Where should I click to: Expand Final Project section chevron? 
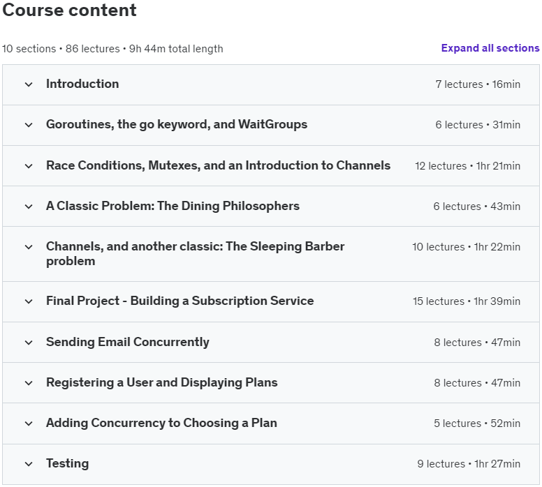click(x=29, y=301)
